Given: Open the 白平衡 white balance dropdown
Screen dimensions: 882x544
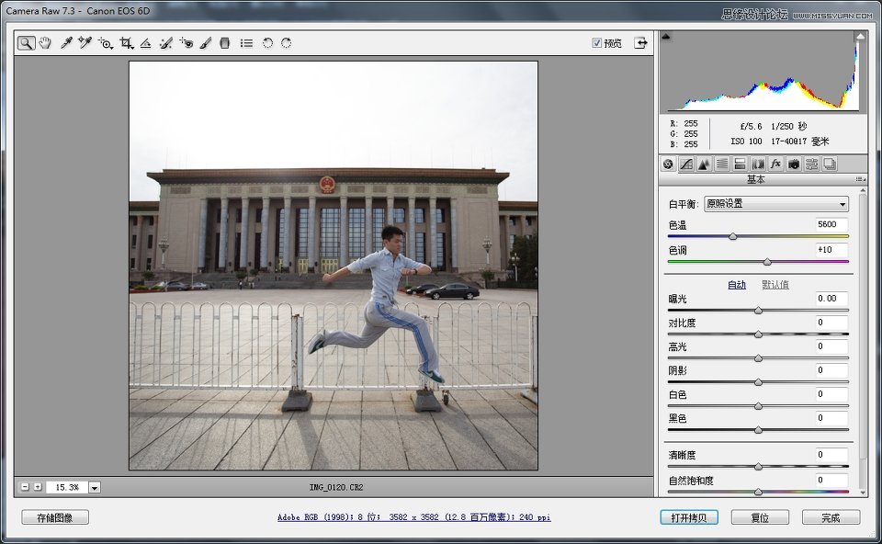Looking at the screenshot, I should coord(775,204).
